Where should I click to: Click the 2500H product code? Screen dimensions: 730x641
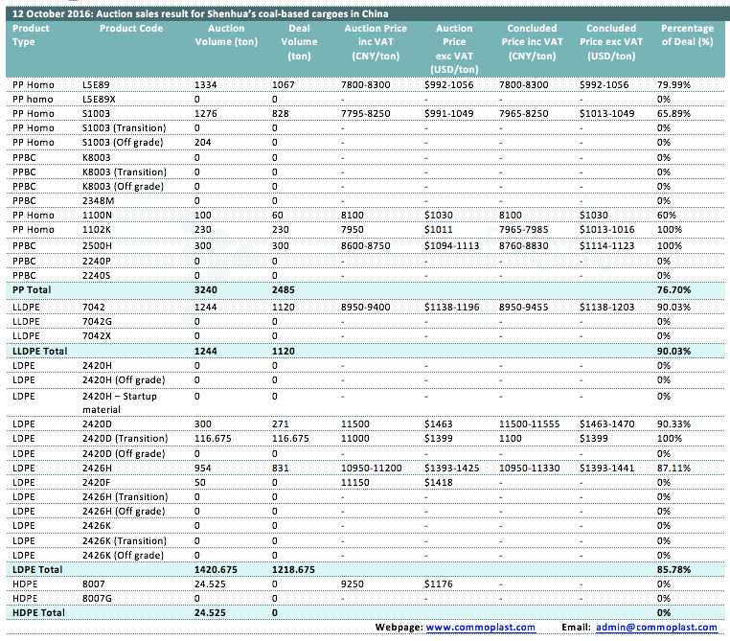click(97, 246)
